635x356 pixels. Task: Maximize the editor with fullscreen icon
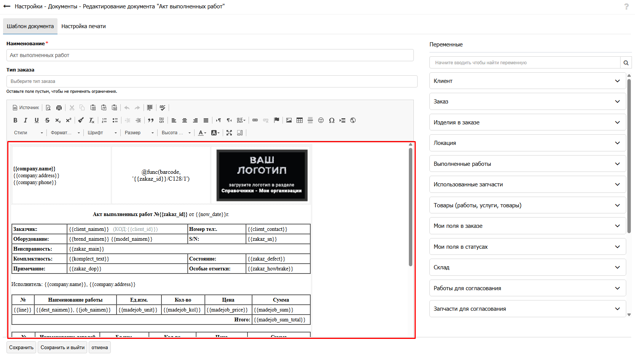pyautogui.click(x=229, y=133)
